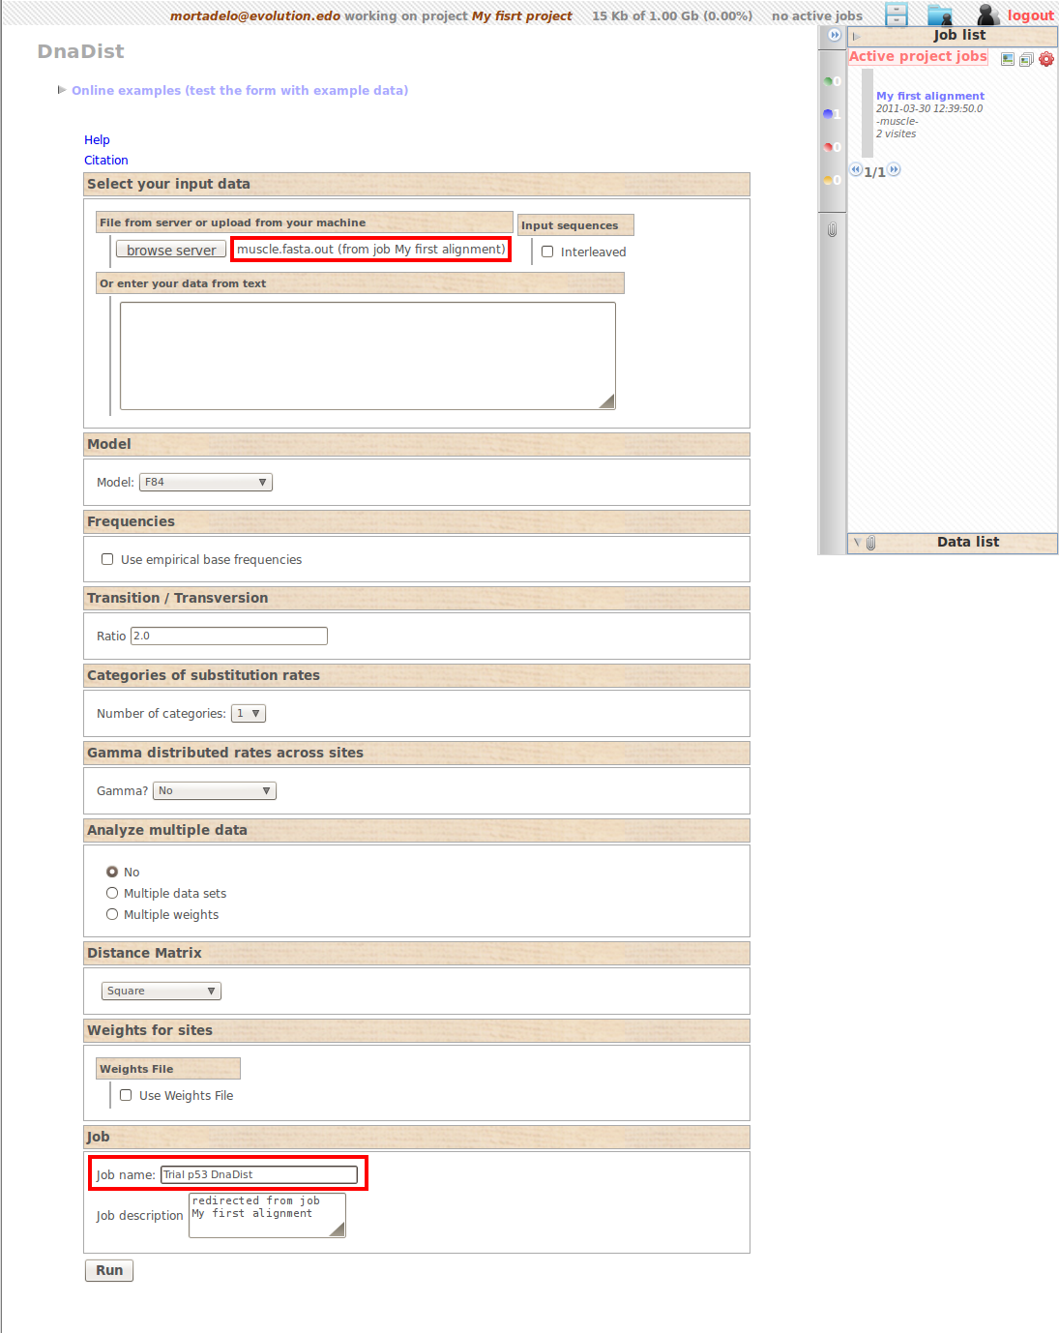
Task: Open the Model dropdown showing F84
Action: pos(206,482)
